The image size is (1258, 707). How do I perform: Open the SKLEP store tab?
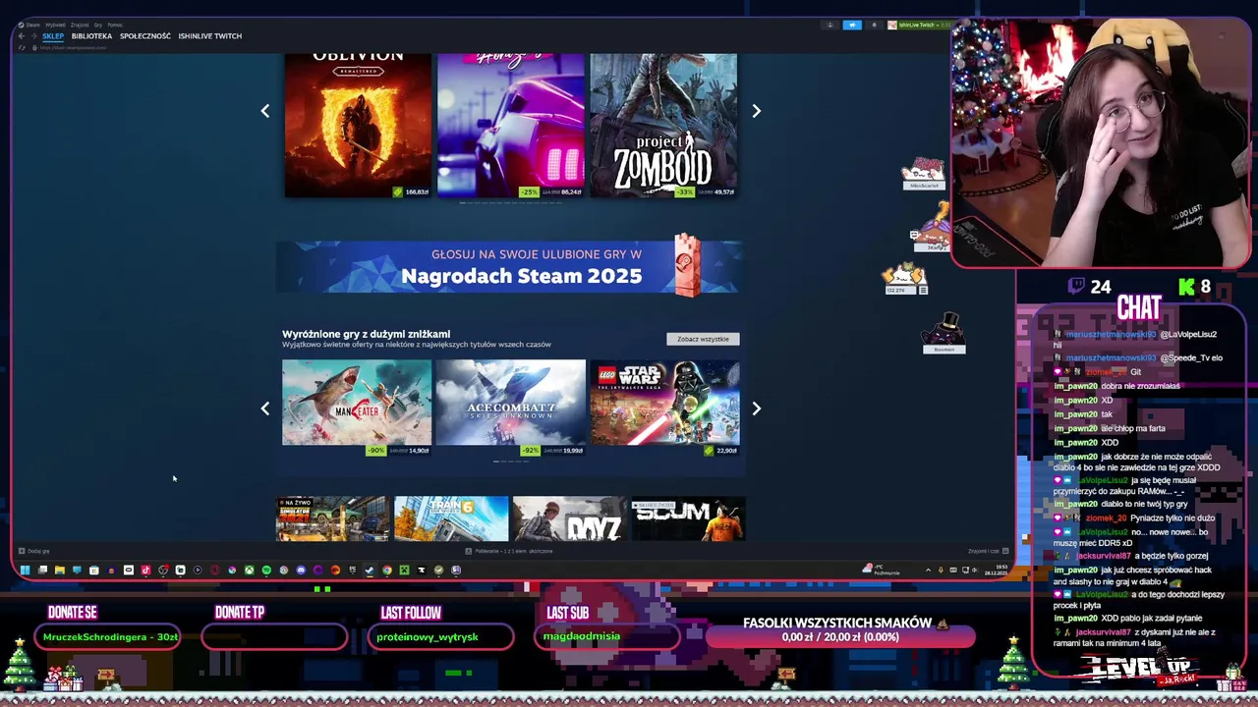(53, 36)
